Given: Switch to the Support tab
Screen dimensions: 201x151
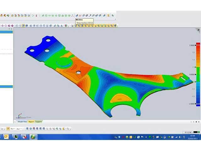Looking at the screenshot, I should 38,121.
